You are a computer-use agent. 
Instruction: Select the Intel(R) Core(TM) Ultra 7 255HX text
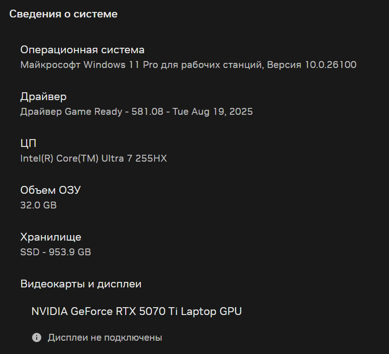(94, 158)
